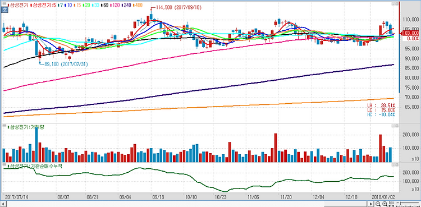Click the LH : 28.51% value

tap(381, 105)
